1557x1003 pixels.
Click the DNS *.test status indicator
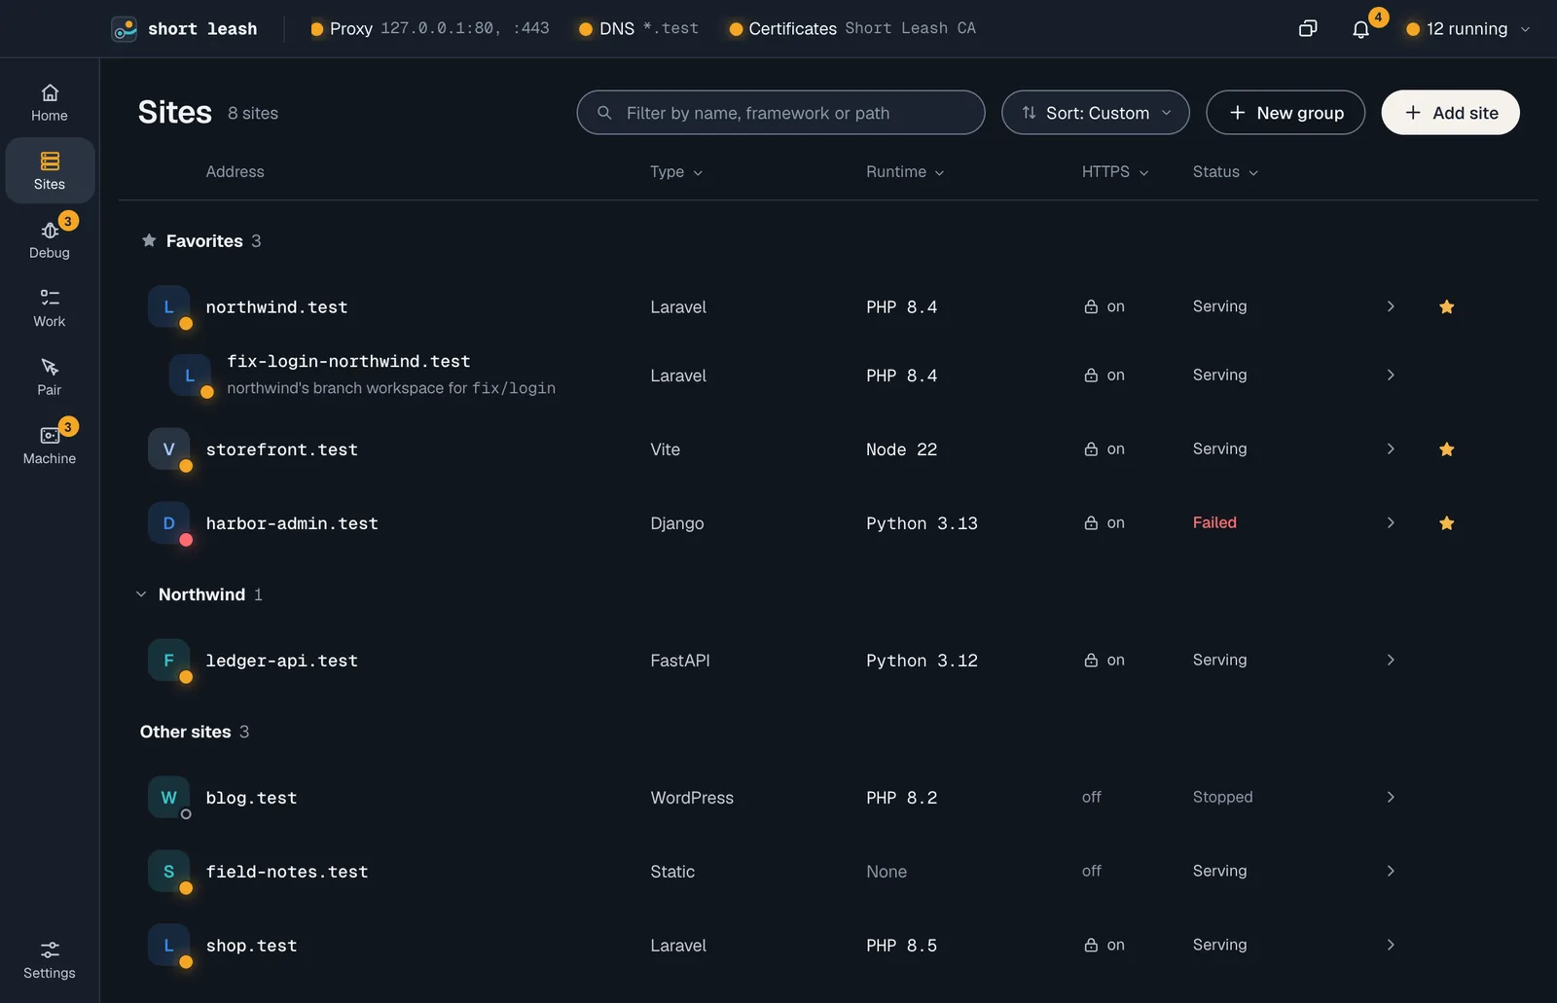pos(639,29)
